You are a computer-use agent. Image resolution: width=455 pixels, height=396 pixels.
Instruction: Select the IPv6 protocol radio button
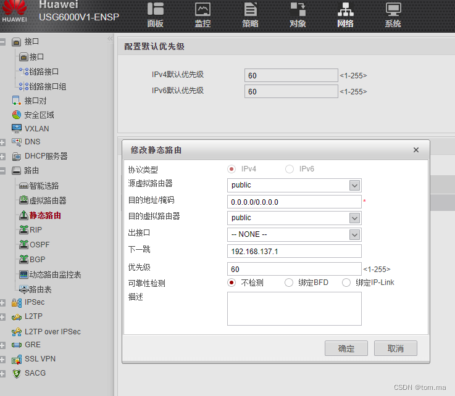click(x=290, y=169)
